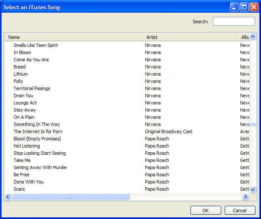Screen dimensions: 261x219
Task: Select the song Something In The Way
Action: (x=37, y=124)
